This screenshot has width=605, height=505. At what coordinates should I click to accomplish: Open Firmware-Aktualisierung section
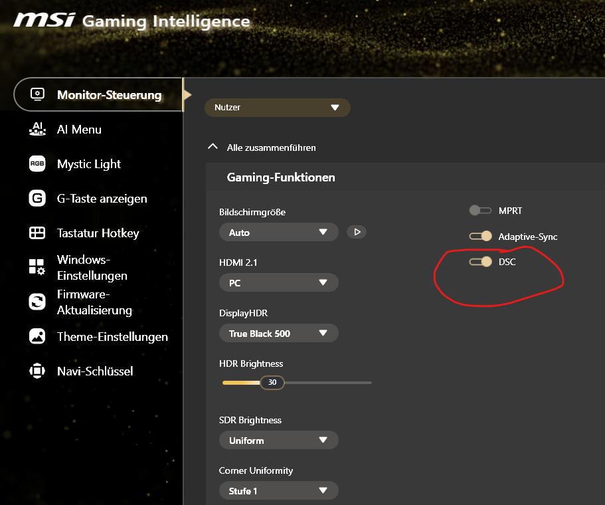click(94, 302)
